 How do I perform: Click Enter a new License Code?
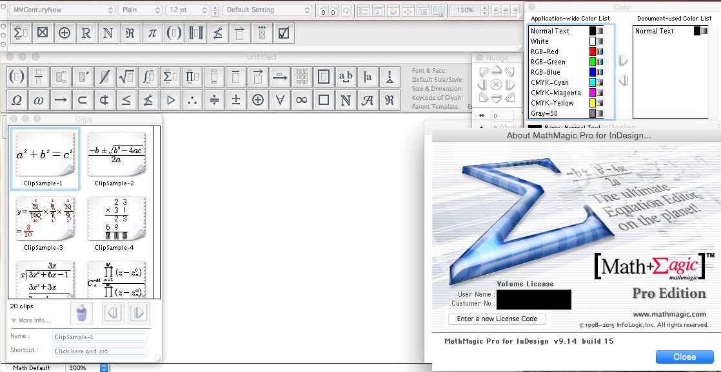497,319
